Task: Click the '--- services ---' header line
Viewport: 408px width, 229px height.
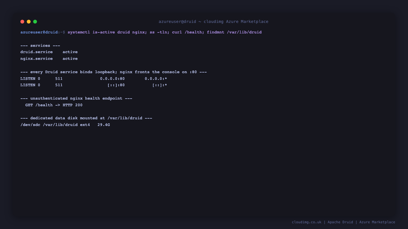Action: coord(40,45)
